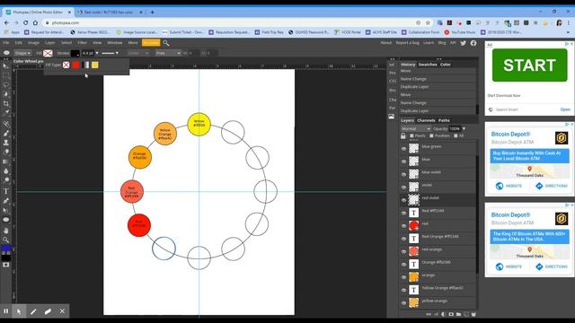Select the Eyedropper tool
The width and height of the screenshot is (575, 323).
coord(5,113)
